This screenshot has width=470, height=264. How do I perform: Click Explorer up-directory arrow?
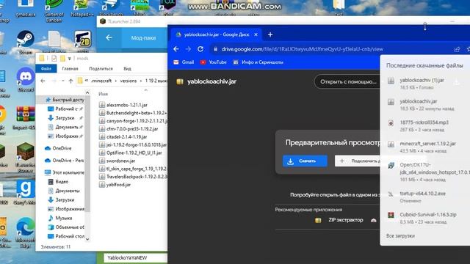coord(70,81)
